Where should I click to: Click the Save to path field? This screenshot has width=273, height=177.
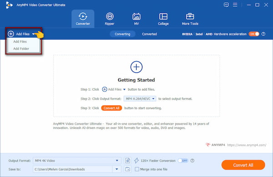point(73,169)
